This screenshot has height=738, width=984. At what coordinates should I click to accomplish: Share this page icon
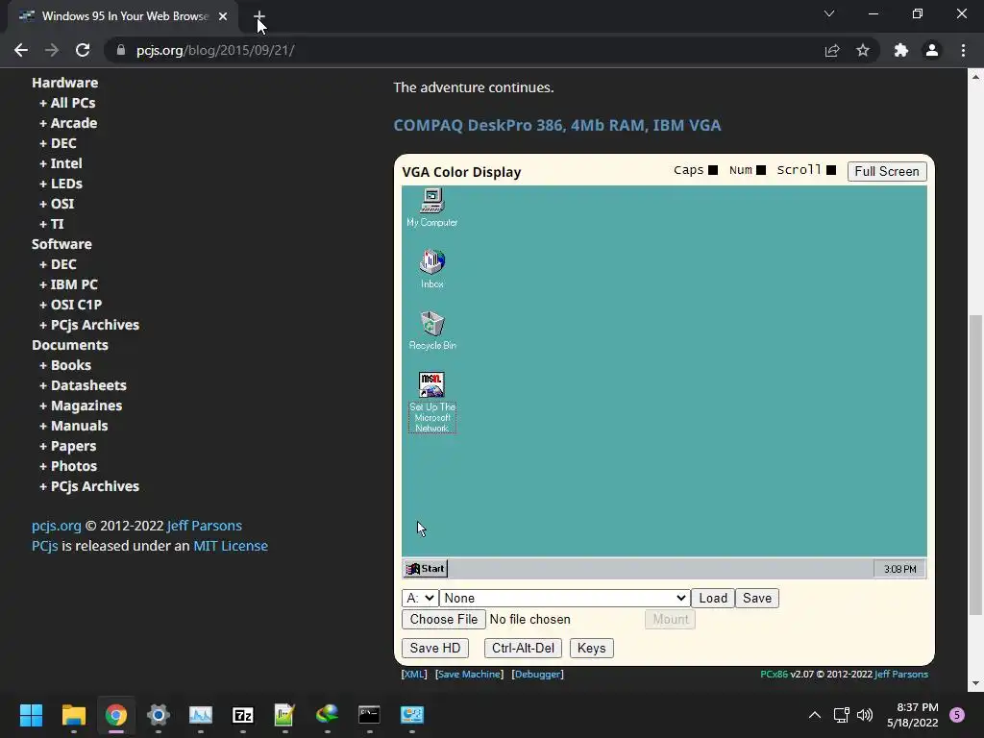[832, 50]
